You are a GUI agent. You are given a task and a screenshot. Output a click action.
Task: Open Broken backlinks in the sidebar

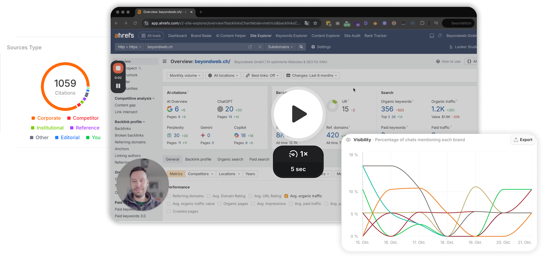pos(129,135)
